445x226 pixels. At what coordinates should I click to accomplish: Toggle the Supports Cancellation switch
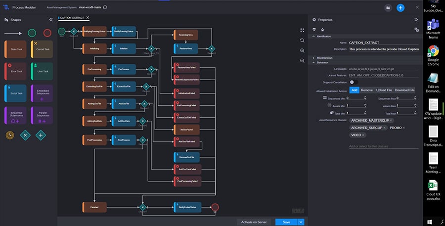coord(354,82)
